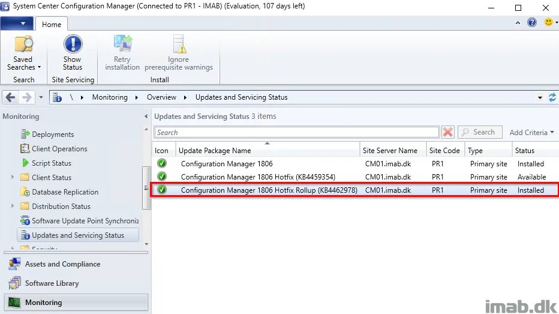Select the Home ribbon tab
Viewport: 559px width, 314px height.
52,24
